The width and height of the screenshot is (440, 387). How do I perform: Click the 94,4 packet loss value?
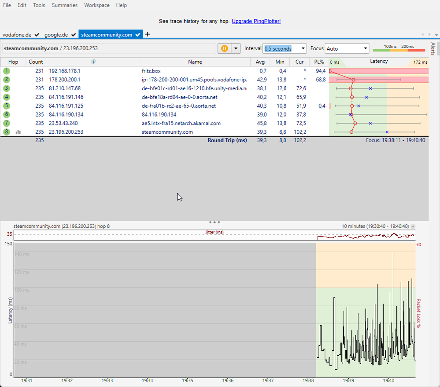[321, 71]
